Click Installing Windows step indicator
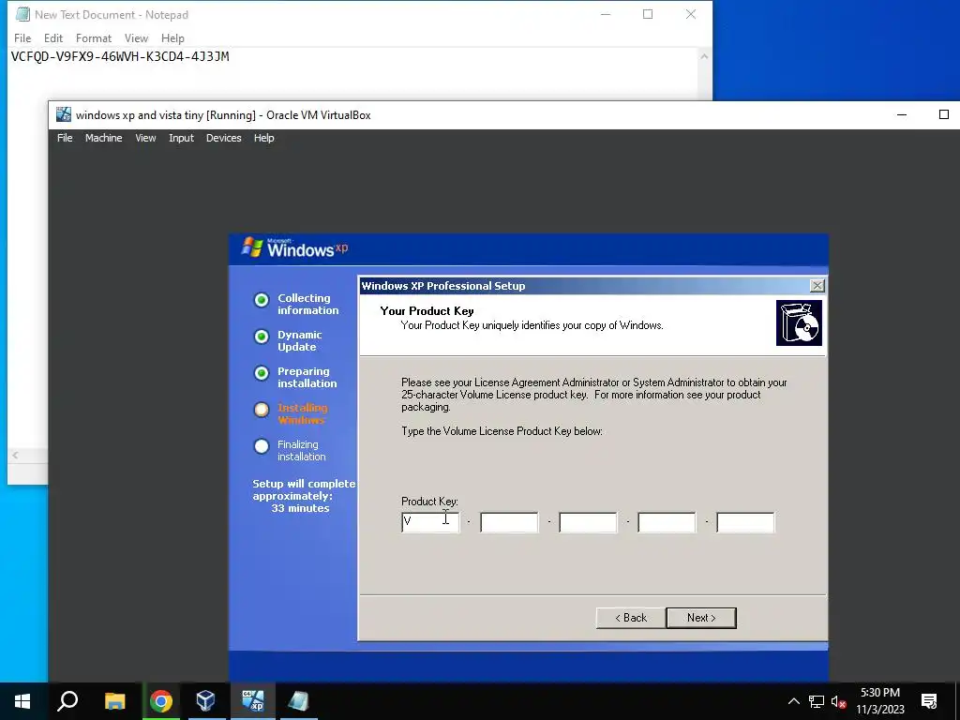 [x=262, y=410]
